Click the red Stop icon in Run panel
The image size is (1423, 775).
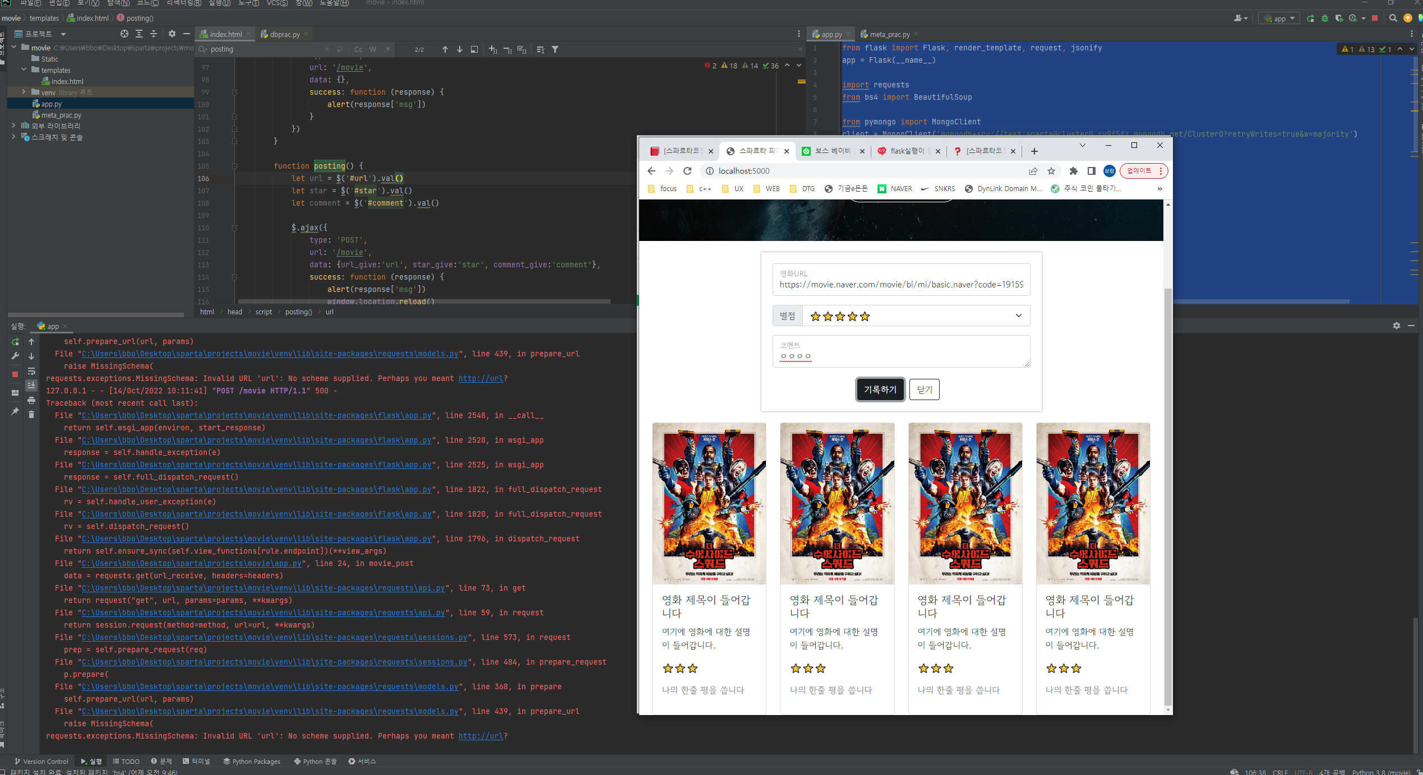coord(15,374)
